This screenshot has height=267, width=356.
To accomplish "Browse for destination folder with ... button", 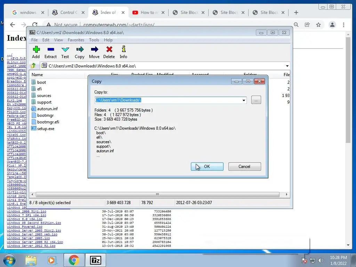I will pos(256,100).
